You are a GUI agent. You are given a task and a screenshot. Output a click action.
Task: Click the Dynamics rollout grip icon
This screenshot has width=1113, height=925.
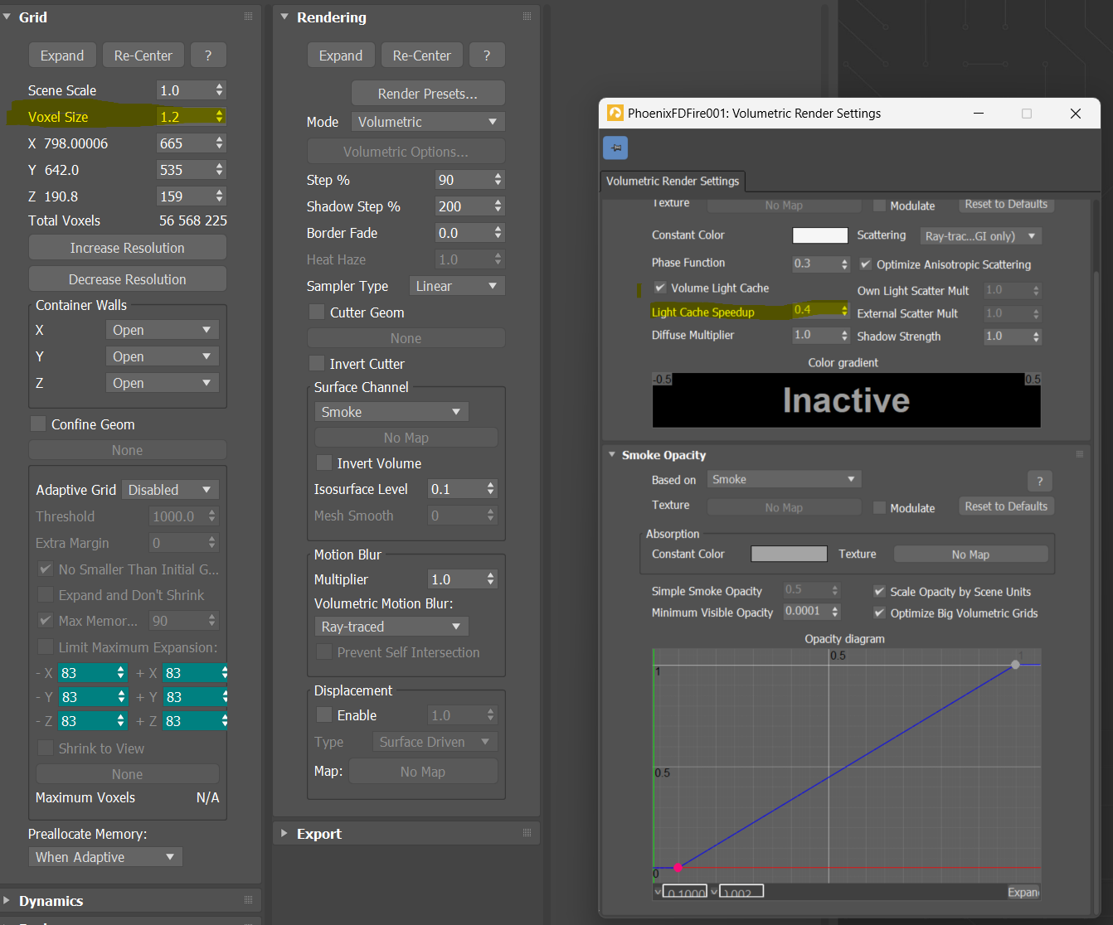pos(248,900)
